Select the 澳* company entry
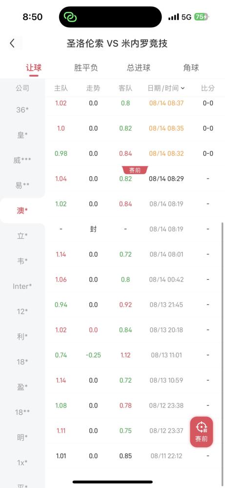The width and height of the screenshot is (225, 488). coord(22,211)
